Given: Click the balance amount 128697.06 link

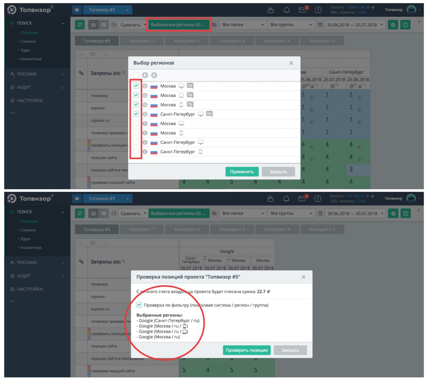Looking at the screenshot, I should pyautogui.click(x=355, y=7).
